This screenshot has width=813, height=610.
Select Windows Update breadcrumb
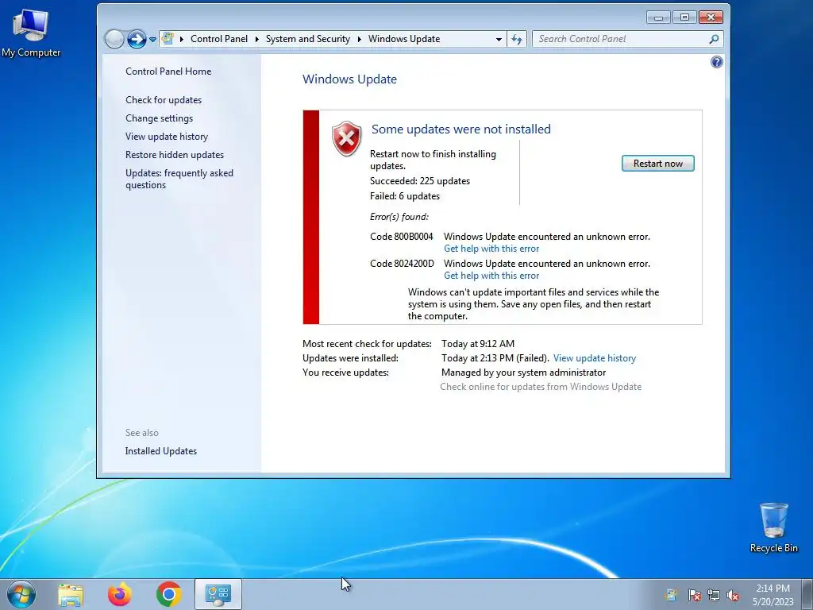coord(404,39)
